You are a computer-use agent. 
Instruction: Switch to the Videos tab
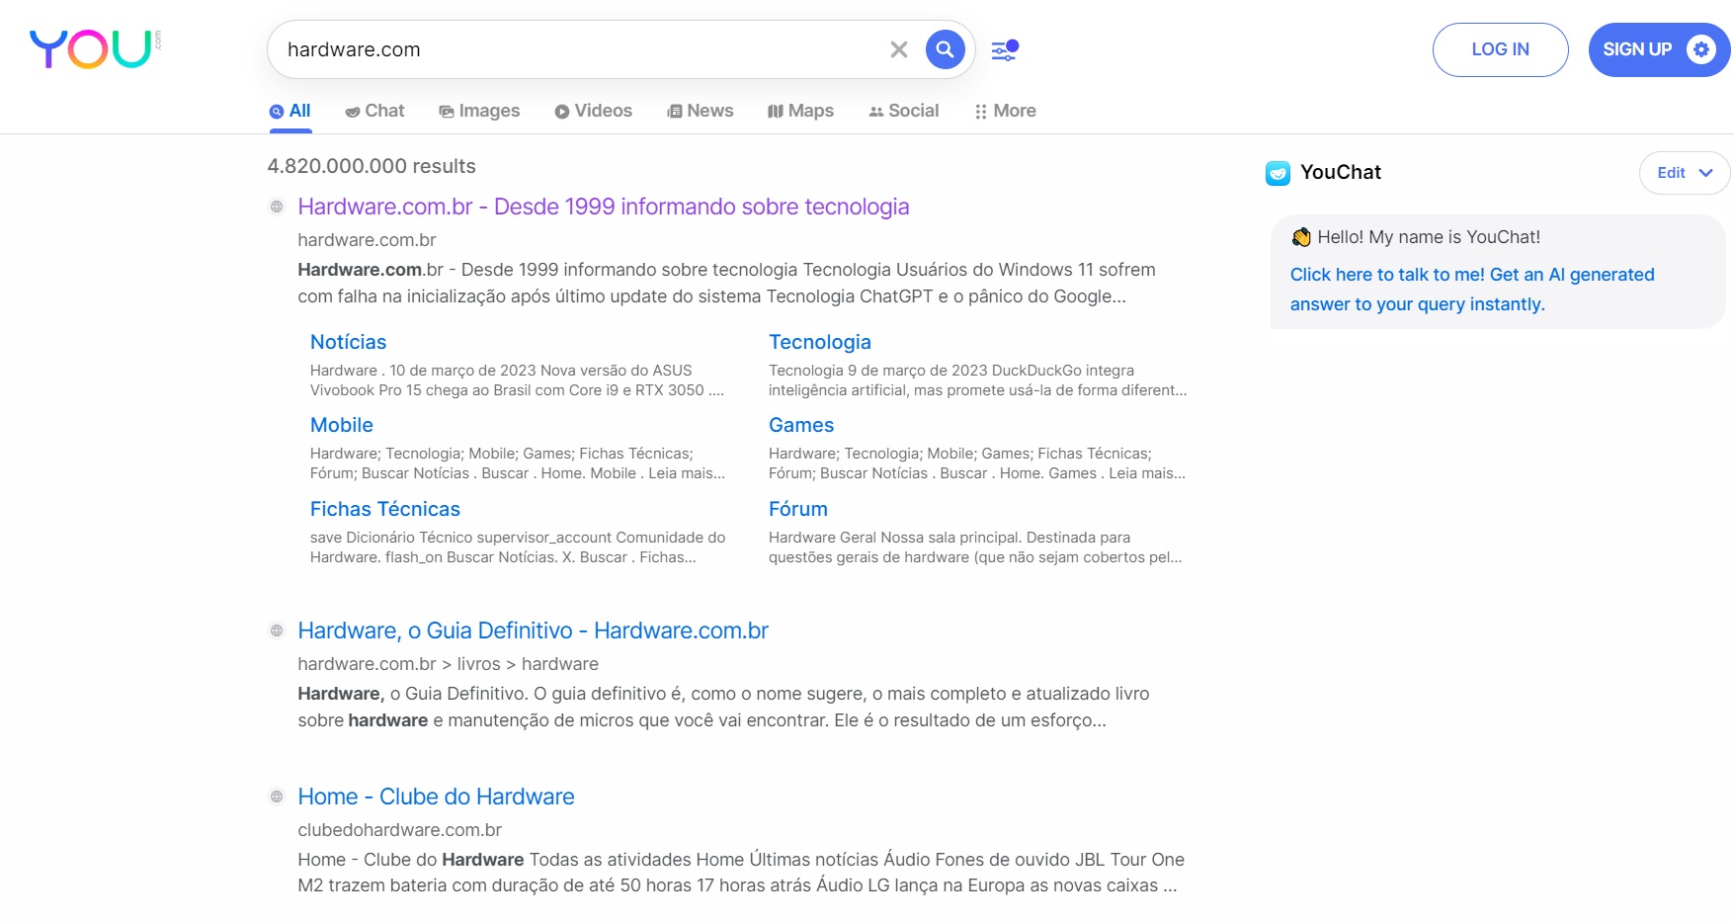click(x=593, y=111)
